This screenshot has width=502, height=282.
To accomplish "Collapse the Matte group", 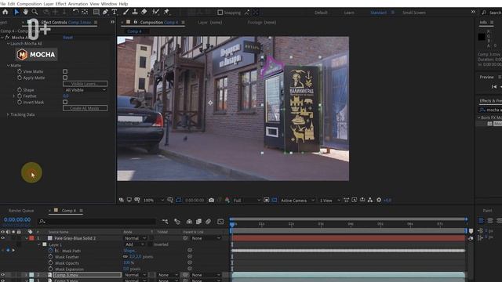I will point(8,66).
